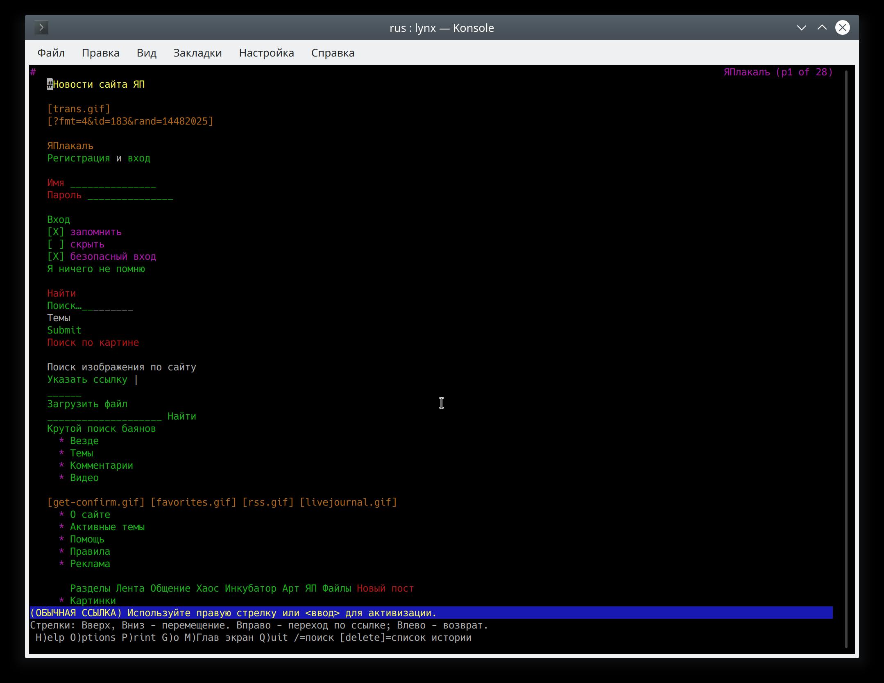This screenshot has height=683, width=884.
Task: Toggle the запомнить checkbox
Action: pos(56,232)
